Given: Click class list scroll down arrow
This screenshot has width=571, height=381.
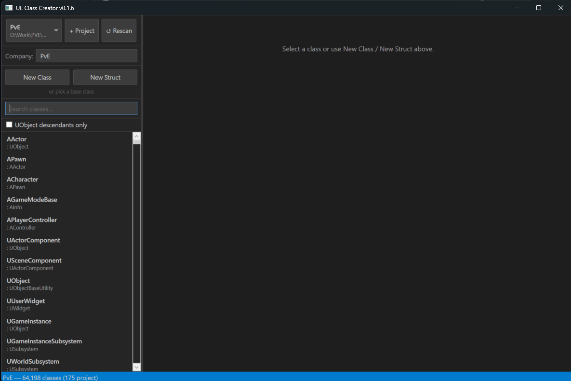Looking at the screenshot, I should pos(136,367).
